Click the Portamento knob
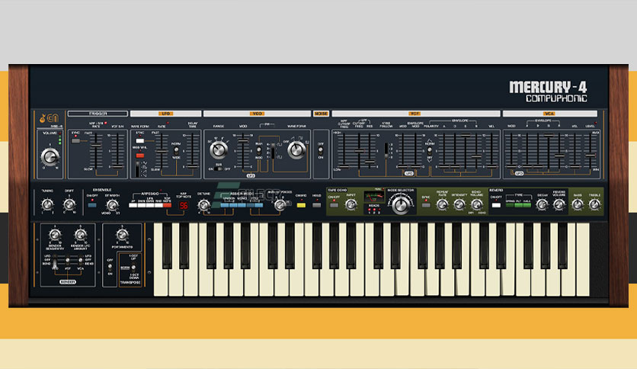 click(122, 235)
